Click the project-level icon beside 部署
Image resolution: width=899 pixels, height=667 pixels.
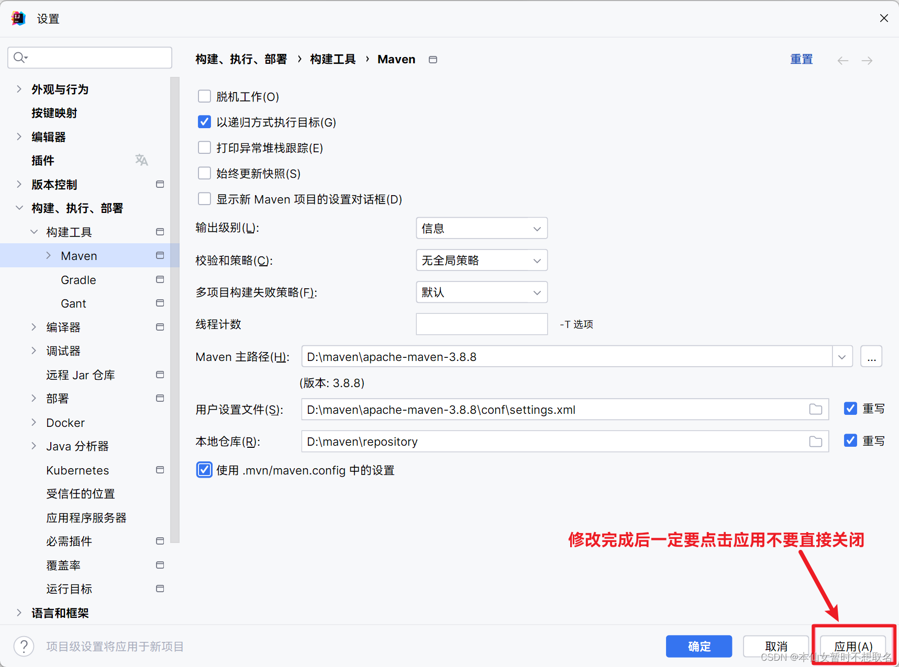160,398
